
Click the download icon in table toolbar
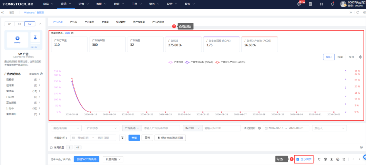tap(331, 159)
